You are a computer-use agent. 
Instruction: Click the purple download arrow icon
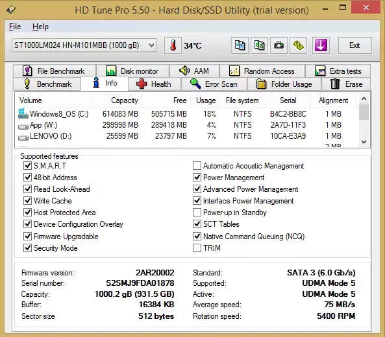pyautogui.click(x=321, y=45)
